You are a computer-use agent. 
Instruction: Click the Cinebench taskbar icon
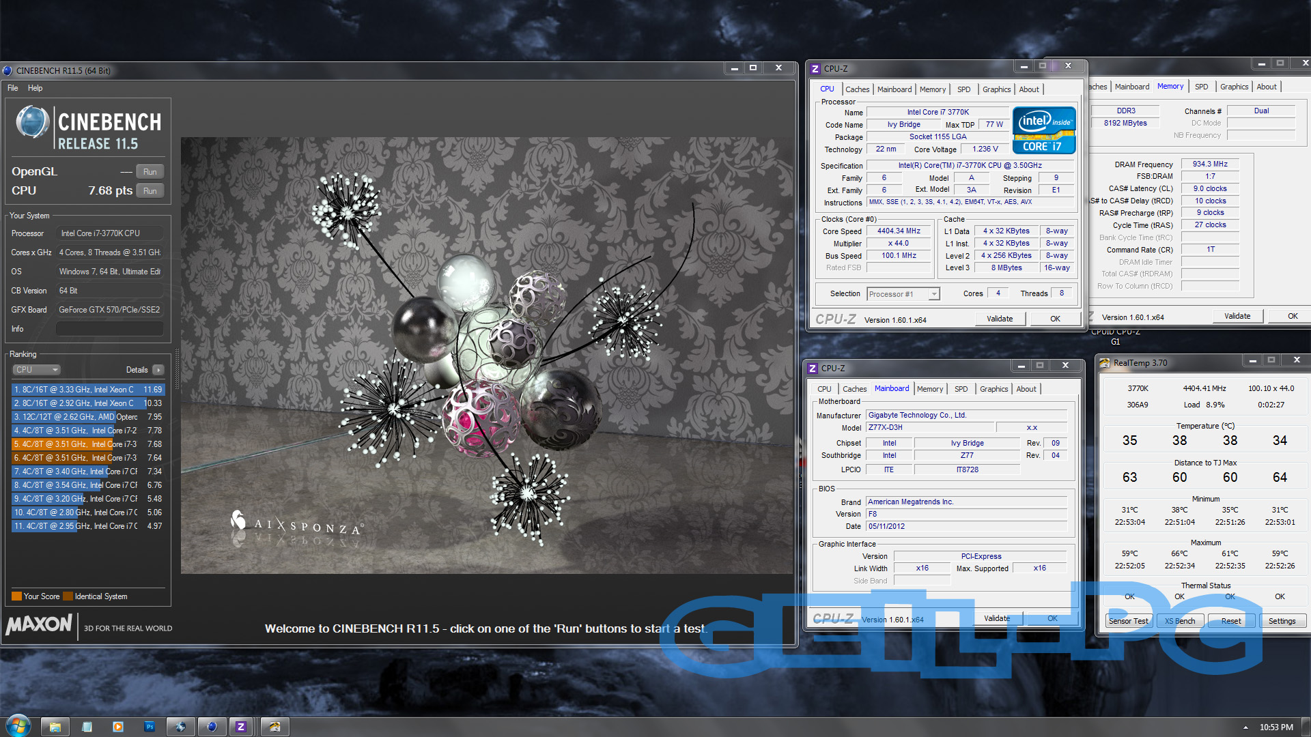[x=212, y=727]
